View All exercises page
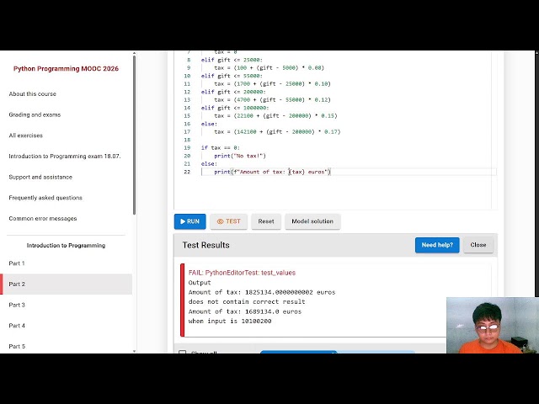This screenshot has height=404, width=539. click(26, 136)
